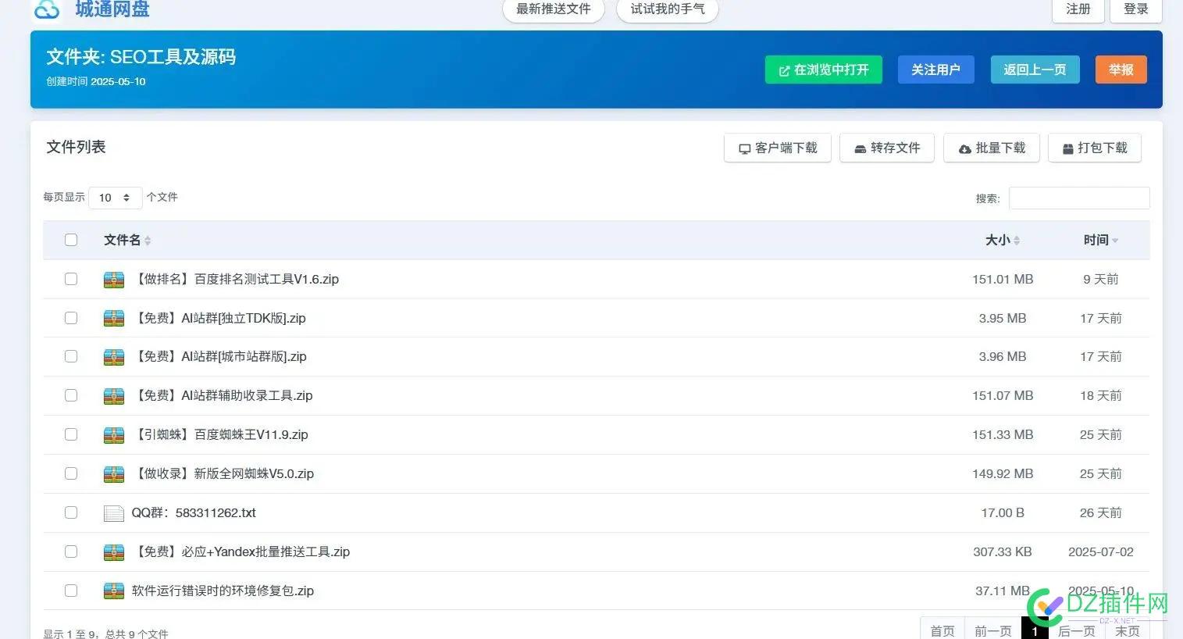Check the AI站群[城市站群版].zip row
Image resolution: width=1183 pixels, height=639 pixels.
coord(71,356)
